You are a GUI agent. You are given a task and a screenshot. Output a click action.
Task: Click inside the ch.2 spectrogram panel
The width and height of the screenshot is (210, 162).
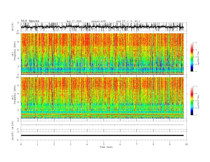point(102,98)
